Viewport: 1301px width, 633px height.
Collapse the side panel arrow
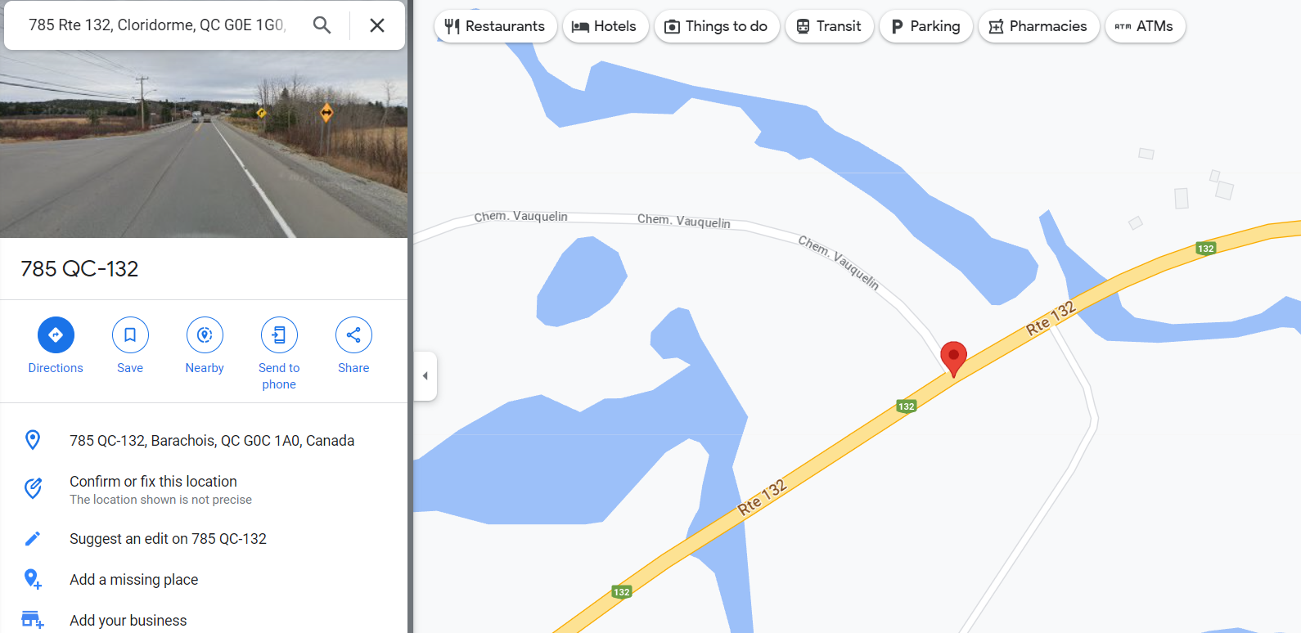click(x=425, y=376)
